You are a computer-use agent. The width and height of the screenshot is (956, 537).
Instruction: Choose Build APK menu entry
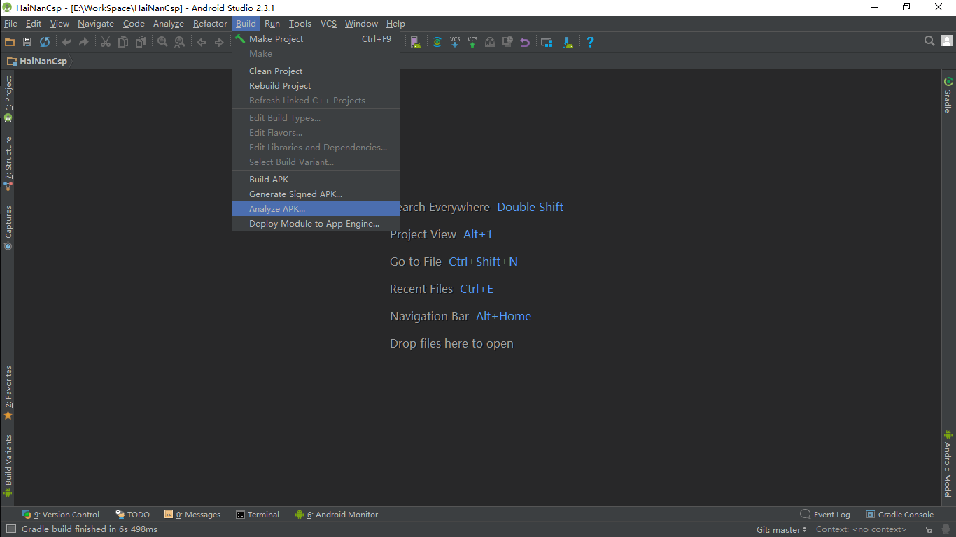pyautogui.click(x=316, y=180)
